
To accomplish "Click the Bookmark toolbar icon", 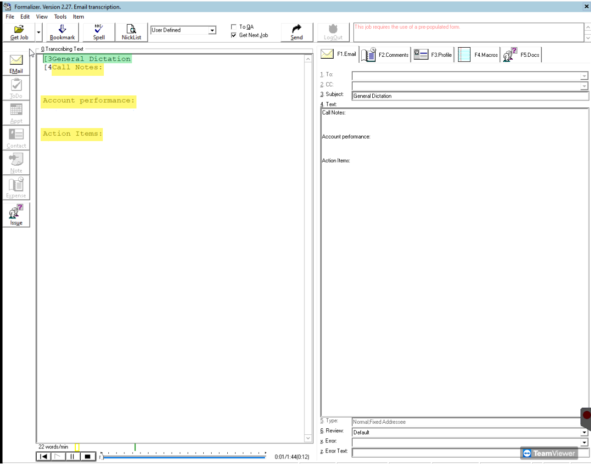I will pyautogui.click(x=62, y=30).
